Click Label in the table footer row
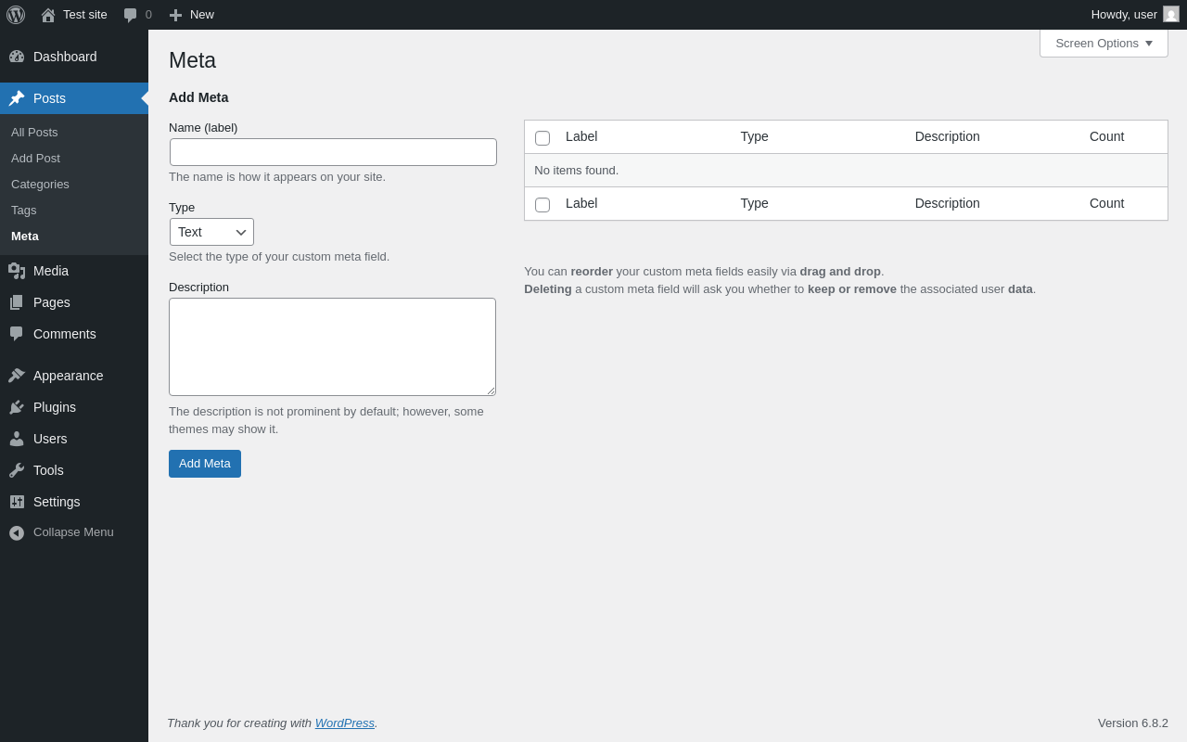Image resolution: width=1187 pixels, height=742 pixels. pyautogui.click(x=581, y=203)
